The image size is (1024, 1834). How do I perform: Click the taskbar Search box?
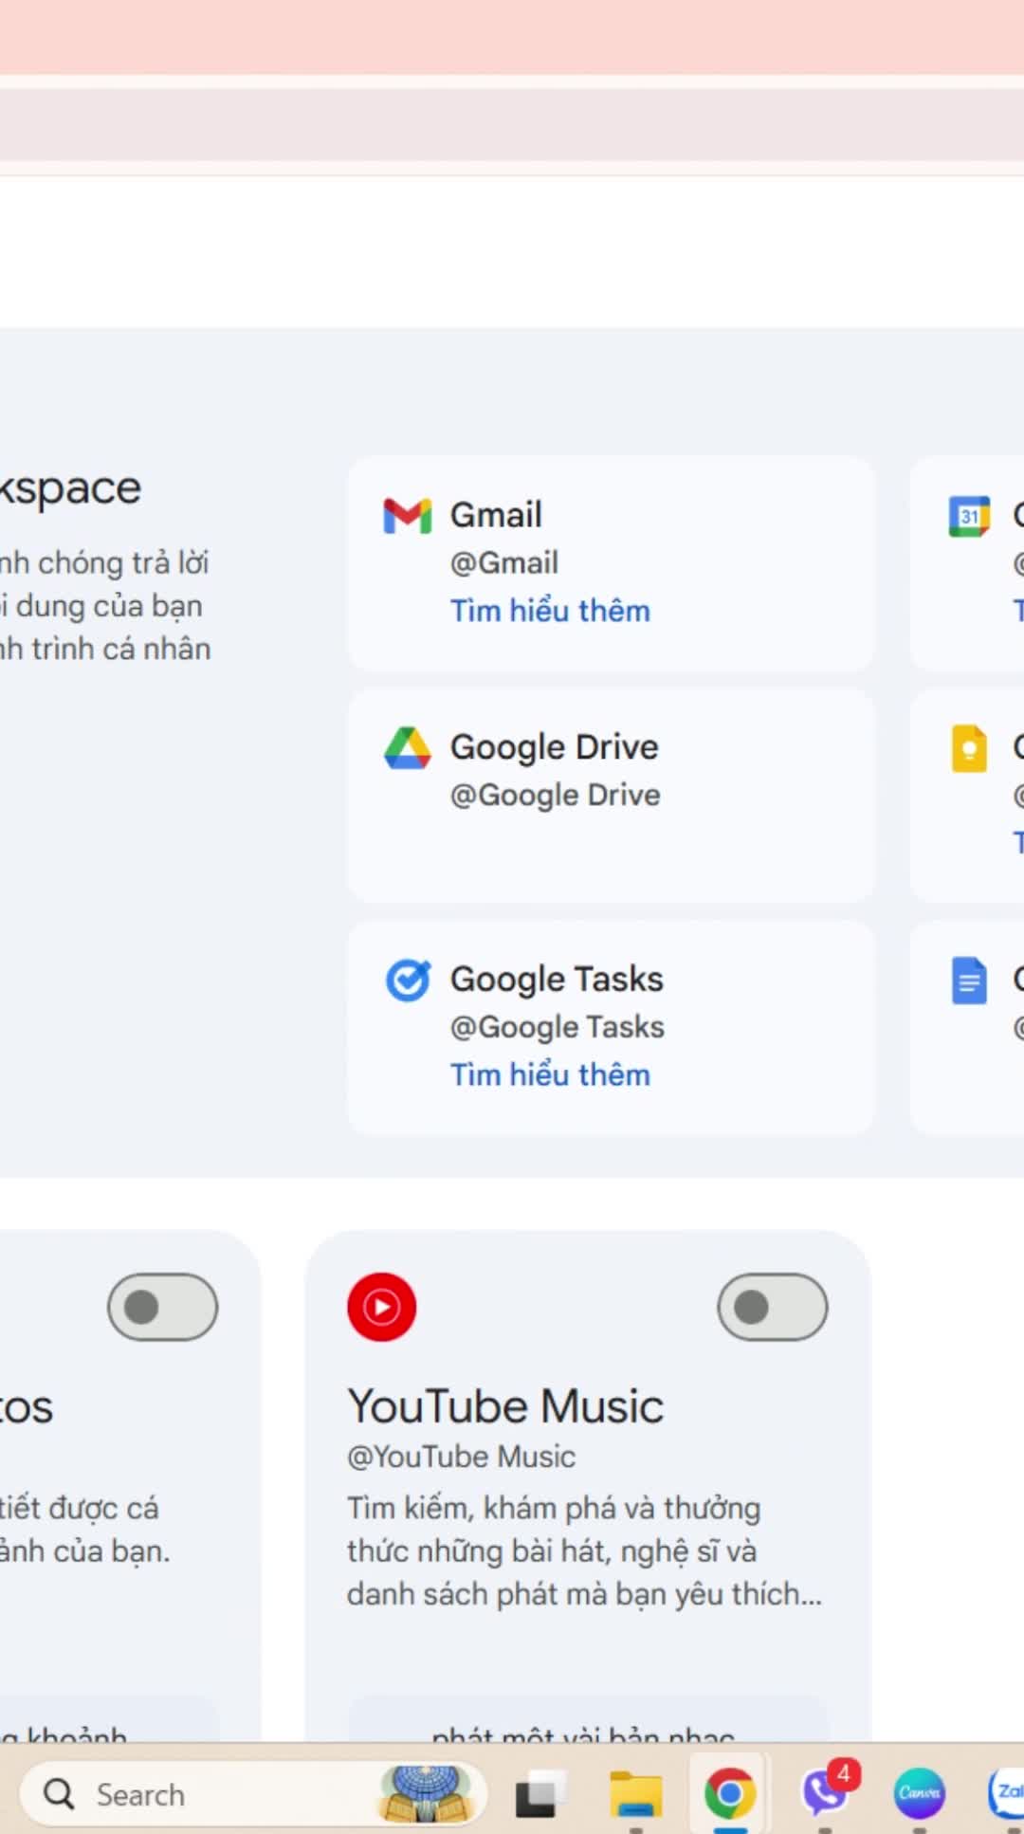coord(253,1794)
